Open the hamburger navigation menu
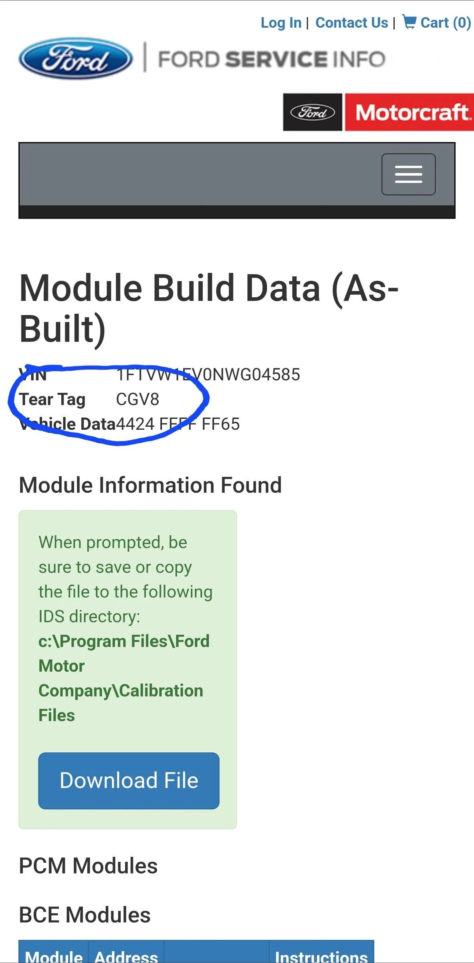 pyautogui.click(x=408, y=174)
